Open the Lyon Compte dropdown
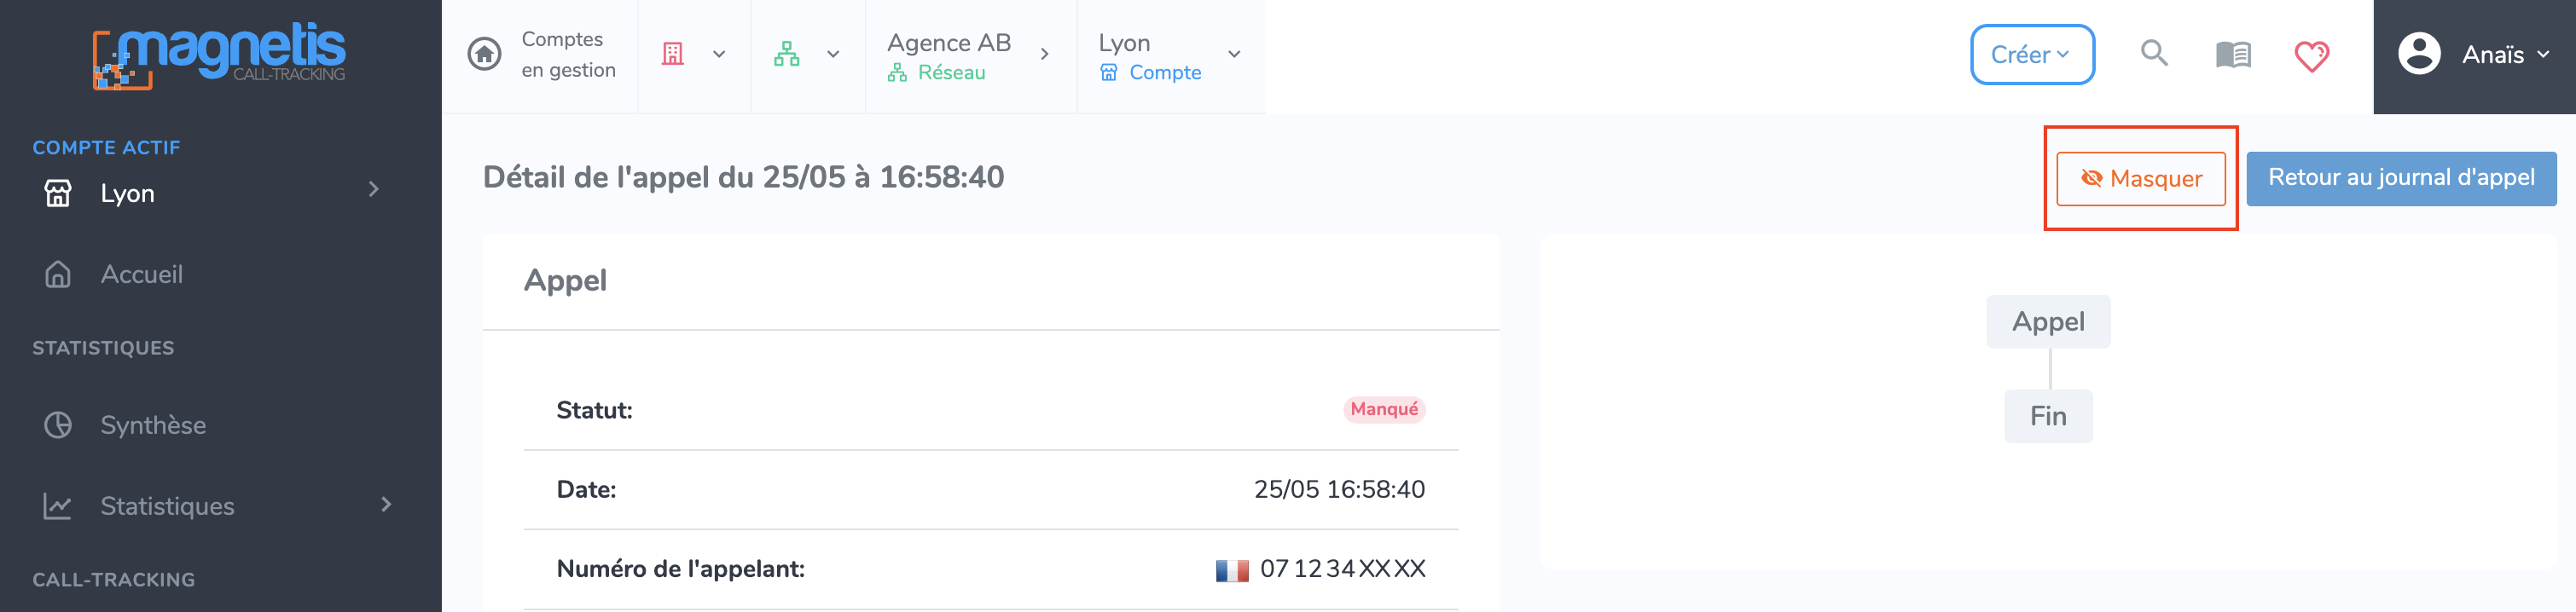This screenshot has height=612, width=2576. [x=1171, y=56]
